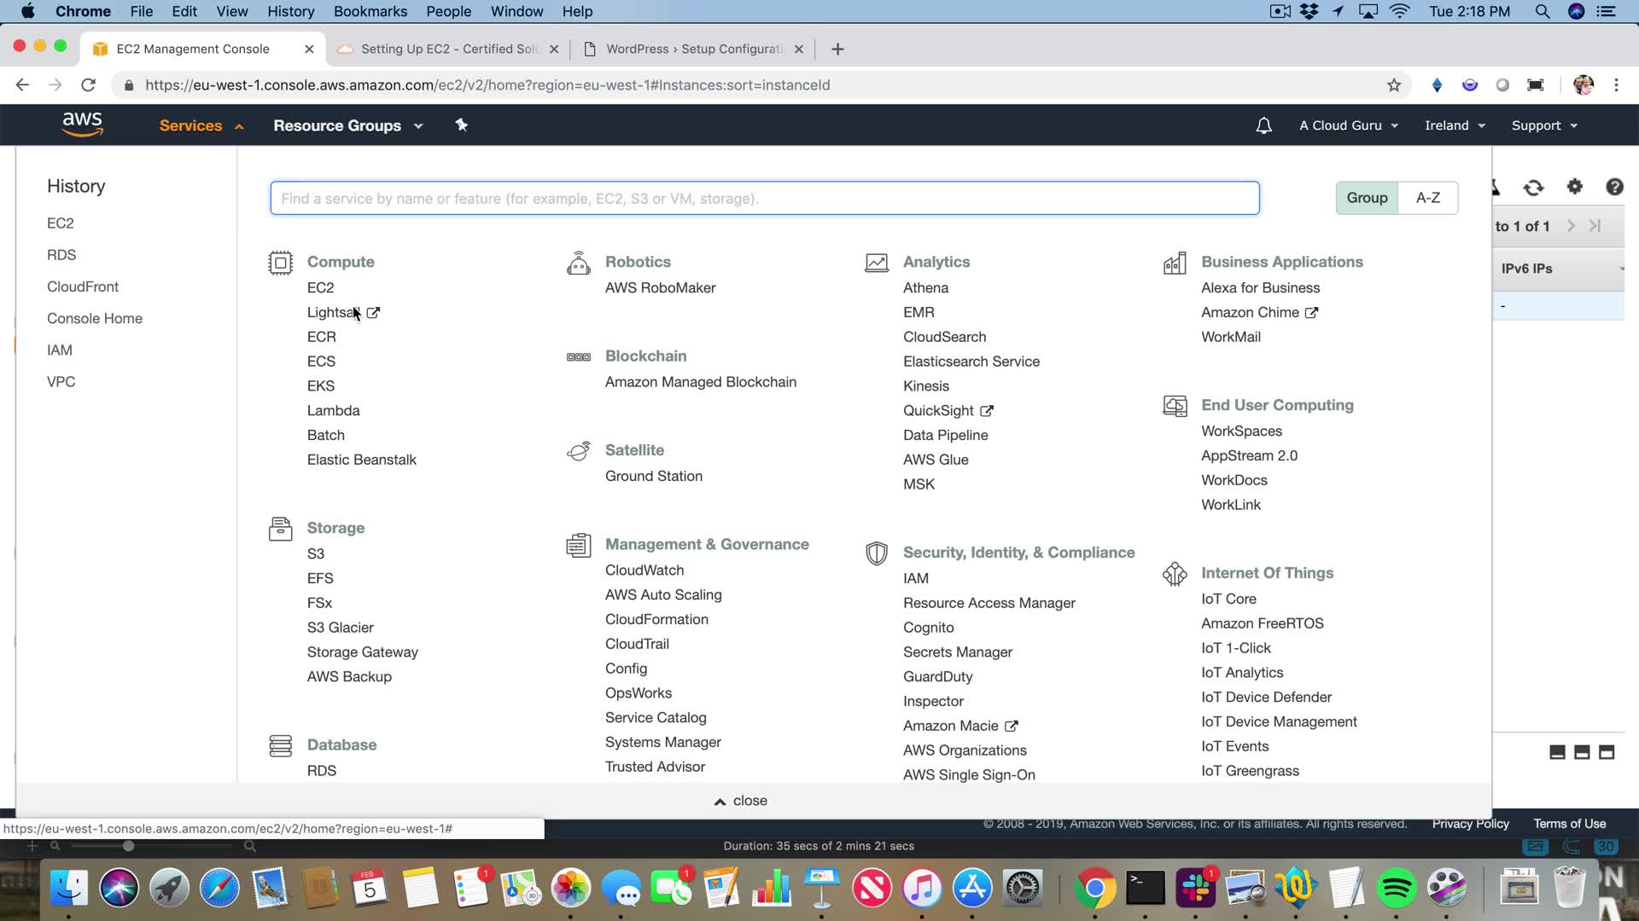1639x921 pixels.
Task: Open CloudWatch under Management & Governance
Action: (x=644, y=570)
